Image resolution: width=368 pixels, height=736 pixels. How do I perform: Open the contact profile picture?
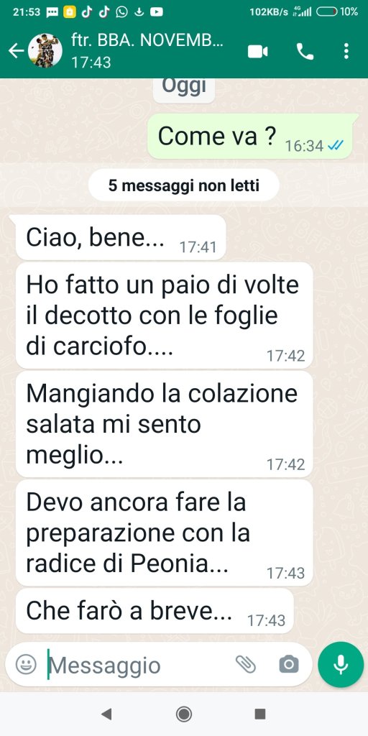(x=45, y=51)
